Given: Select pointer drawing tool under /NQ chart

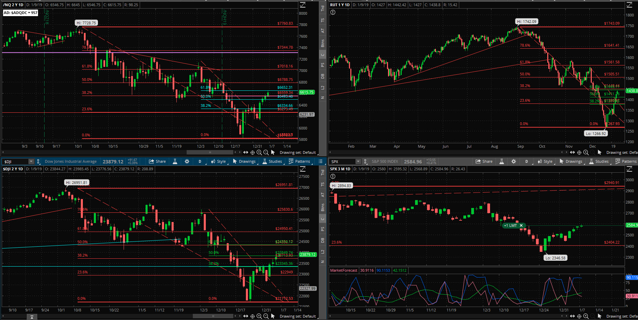Looking at the screenshot, I should [x=273, y=152].
